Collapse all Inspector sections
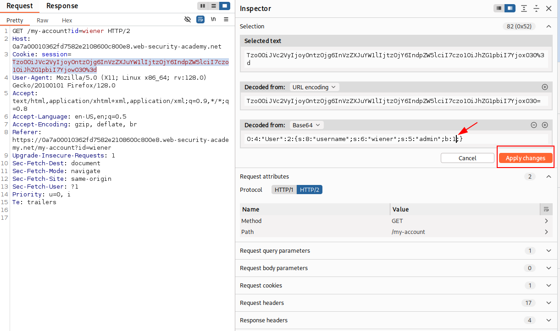Image resolution: width=560 pixels, height=331 pixels. coord(536,9)
